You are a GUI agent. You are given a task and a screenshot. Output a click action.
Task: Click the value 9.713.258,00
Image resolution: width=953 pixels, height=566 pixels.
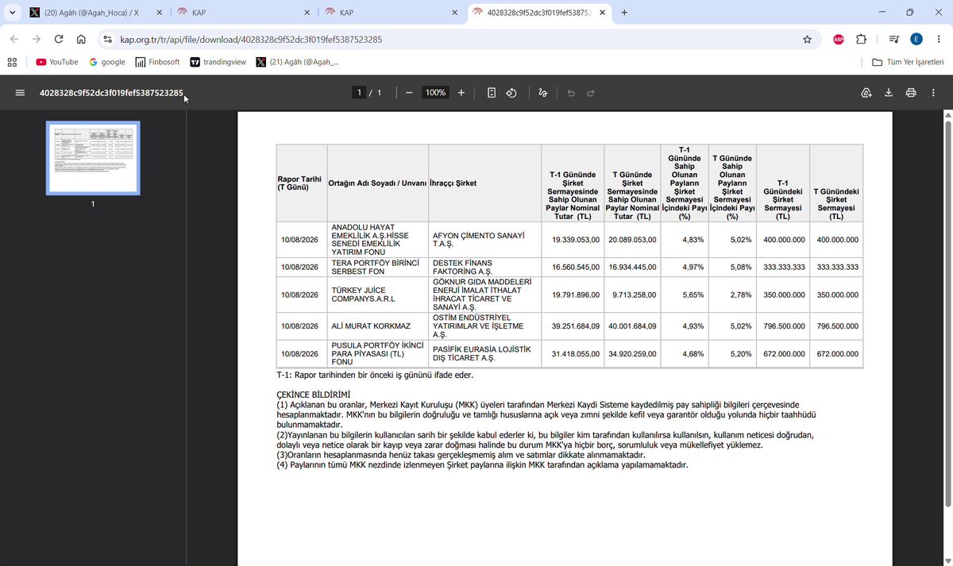pos(634,295)
